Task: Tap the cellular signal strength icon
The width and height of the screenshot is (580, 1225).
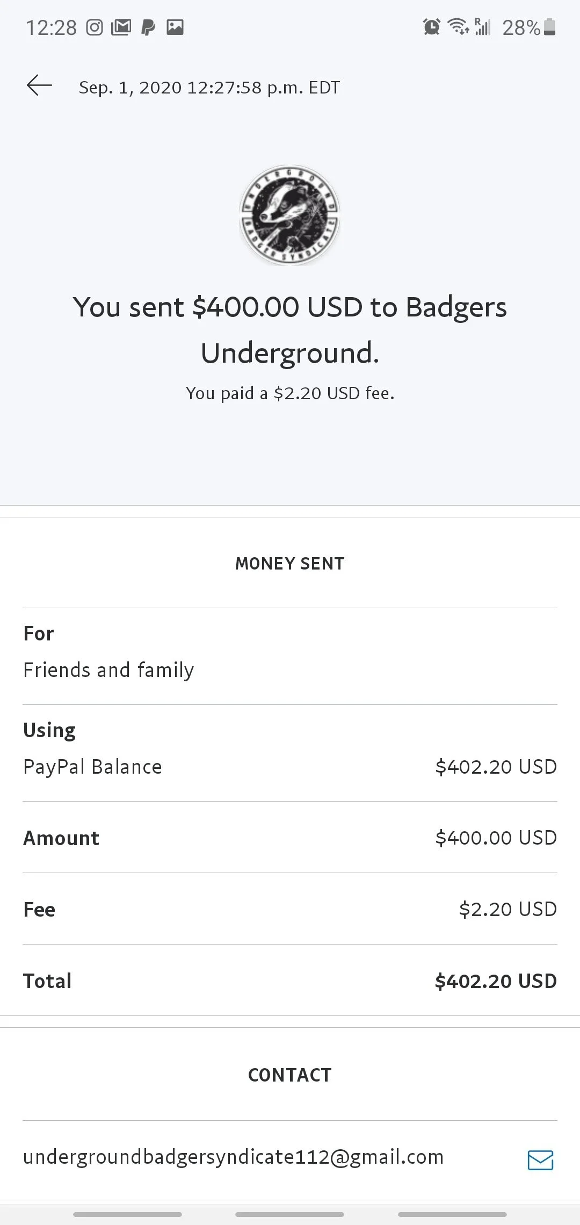Action: click(x=483, y=27)
